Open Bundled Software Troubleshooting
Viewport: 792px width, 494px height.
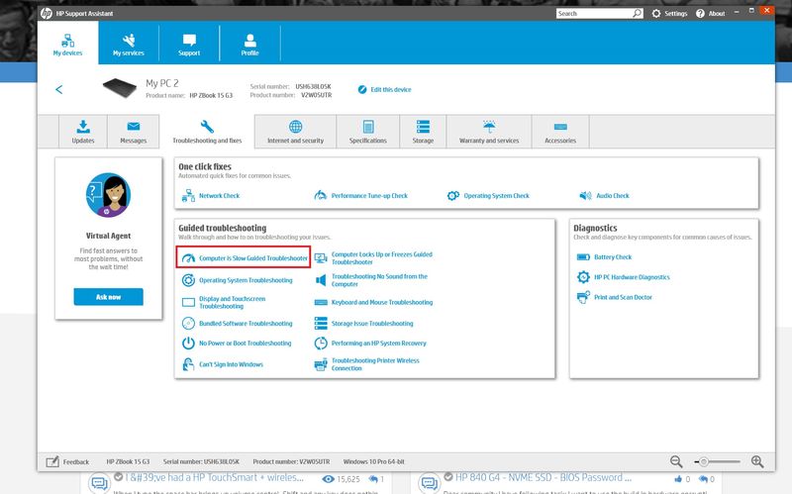246,324
